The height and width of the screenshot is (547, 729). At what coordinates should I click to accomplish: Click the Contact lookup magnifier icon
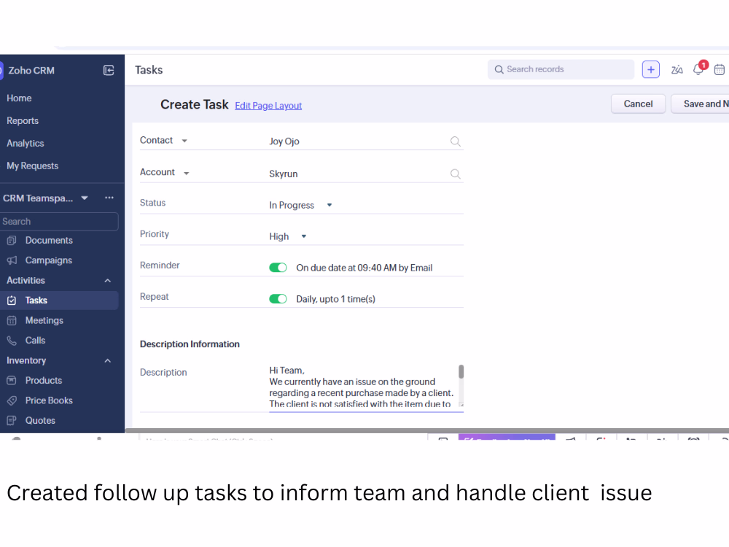[455, 141]
